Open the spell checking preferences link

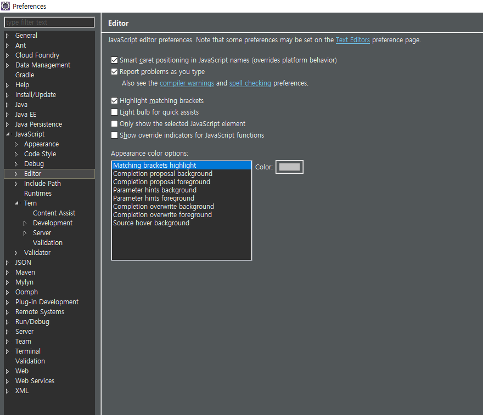point(250,83)
